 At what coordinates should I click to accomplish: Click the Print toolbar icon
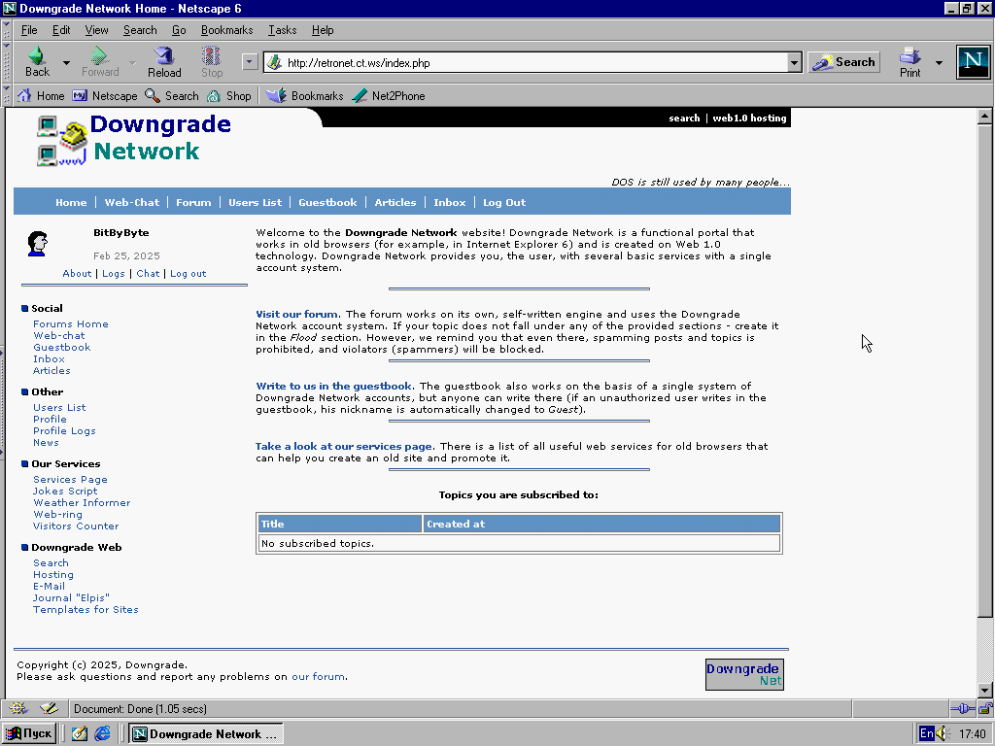[909, 62]
